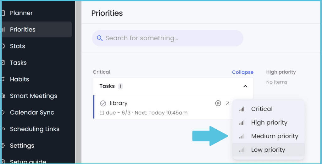
Task: Open library task via arrow icon
Action: pos(227,103)
